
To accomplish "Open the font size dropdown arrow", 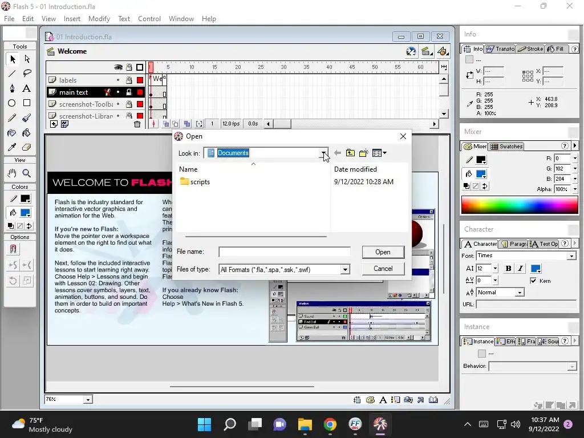I will [495, 269].
